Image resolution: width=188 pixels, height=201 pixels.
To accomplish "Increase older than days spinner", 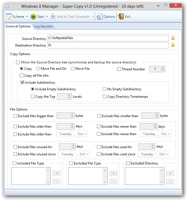I will [72, 125].
